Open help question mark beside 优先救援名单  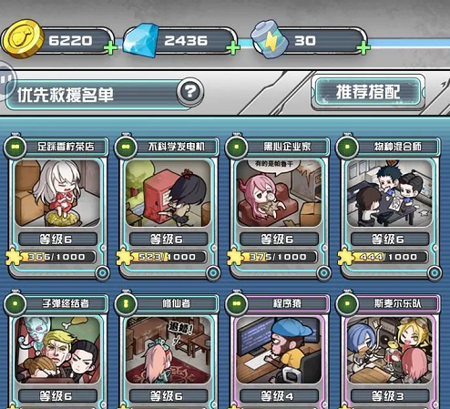pos(190,91)
